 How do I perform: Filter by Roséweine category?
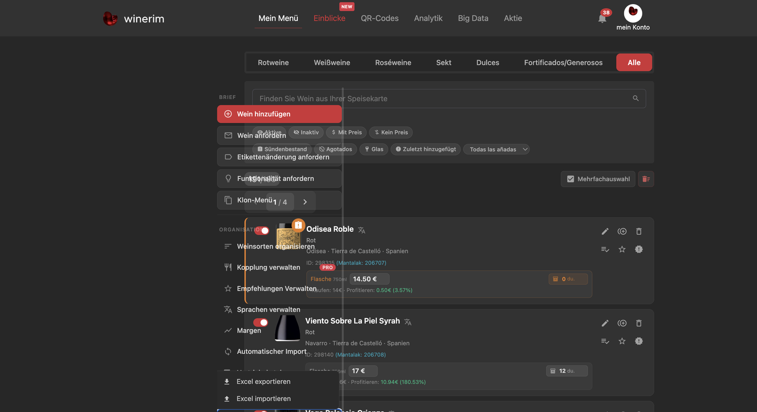(x=393, y=63)
